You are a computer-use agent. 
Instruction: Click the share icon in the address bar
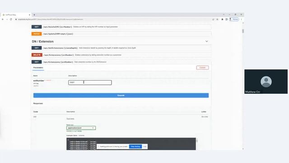[x=213, y=19]
